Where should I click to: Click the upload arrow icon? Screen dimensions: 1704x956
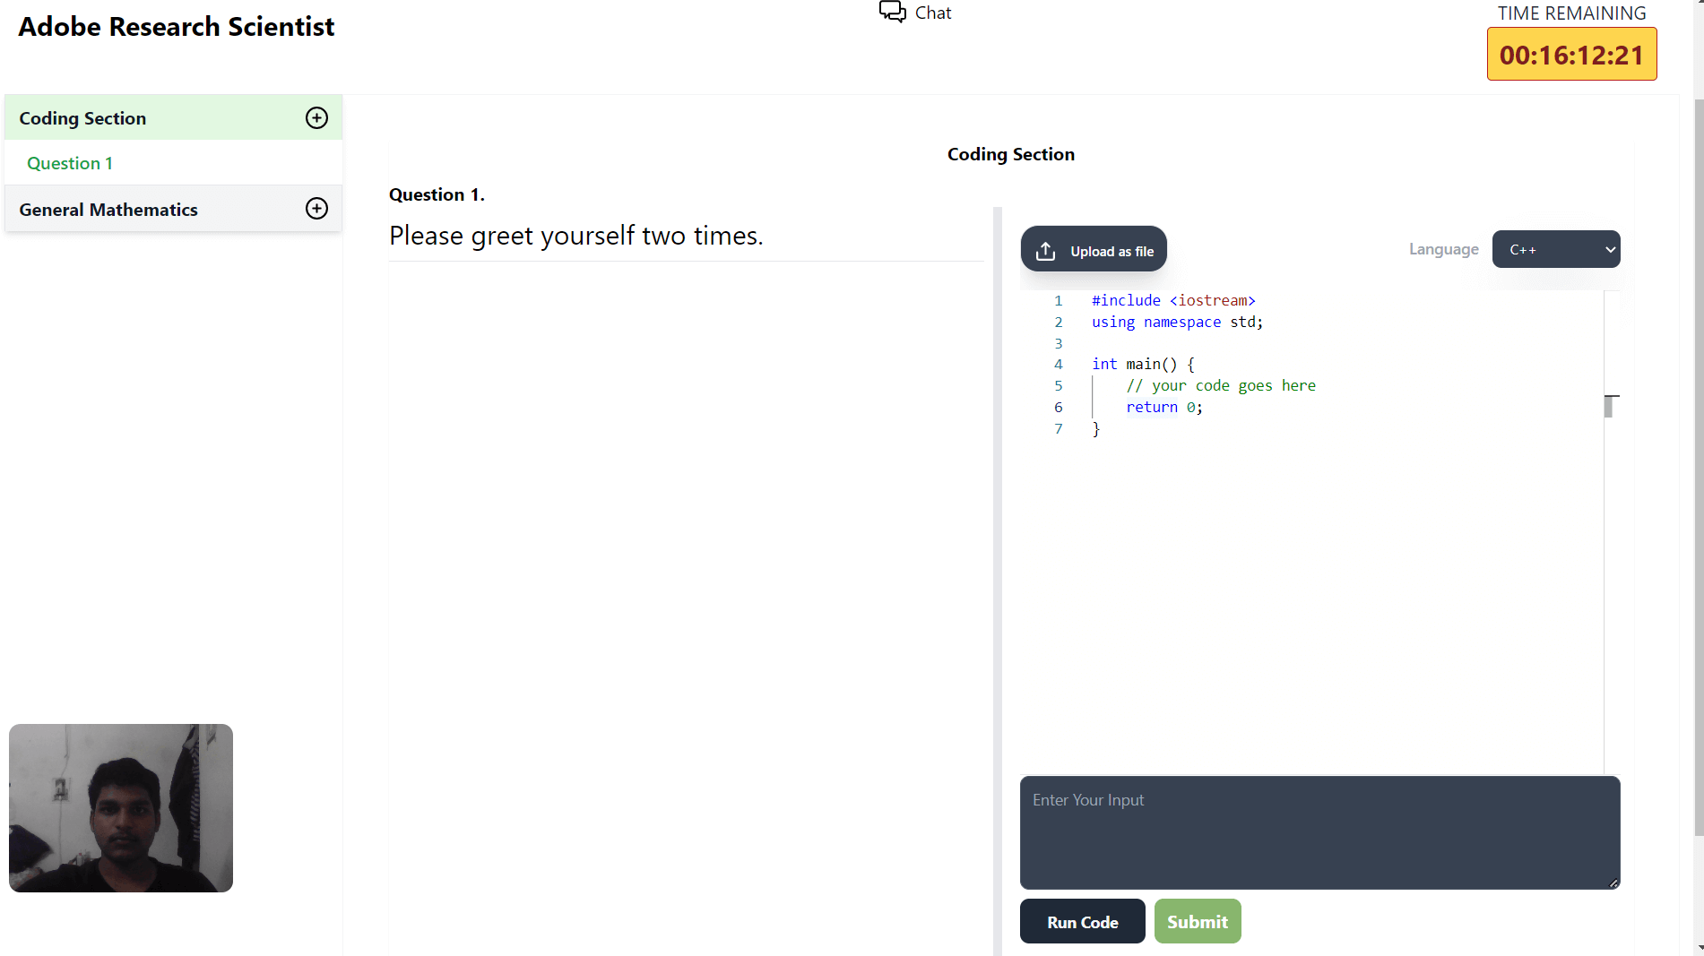pyautogui.click(x=1045, y=251)
